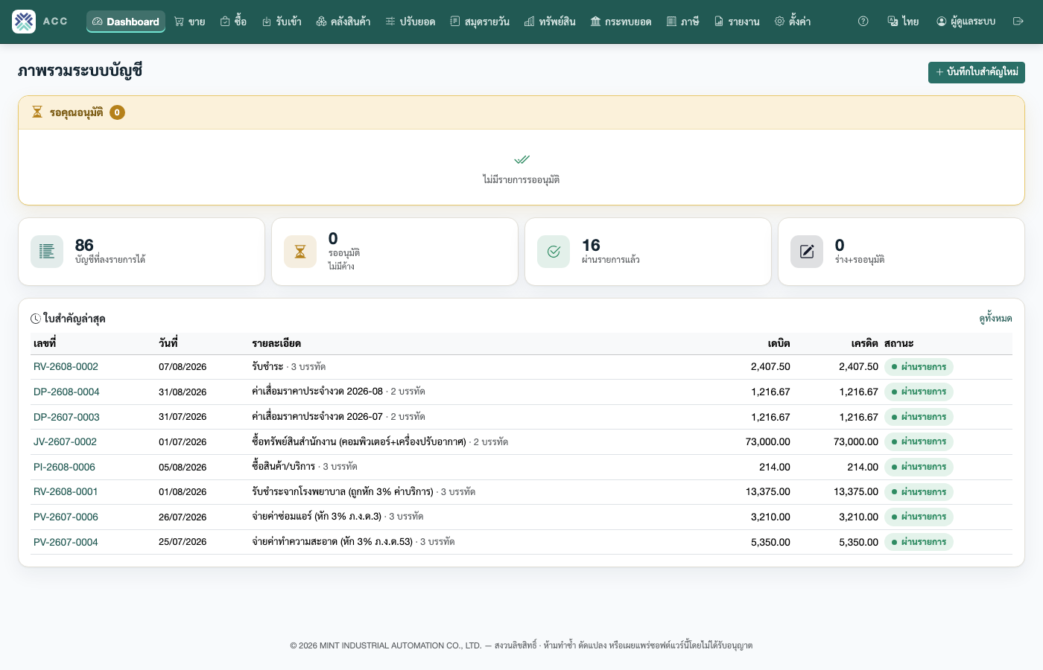Open voucher PV-2607-0004
This screenshot has height=670, width=1043.
coord(66,543)
